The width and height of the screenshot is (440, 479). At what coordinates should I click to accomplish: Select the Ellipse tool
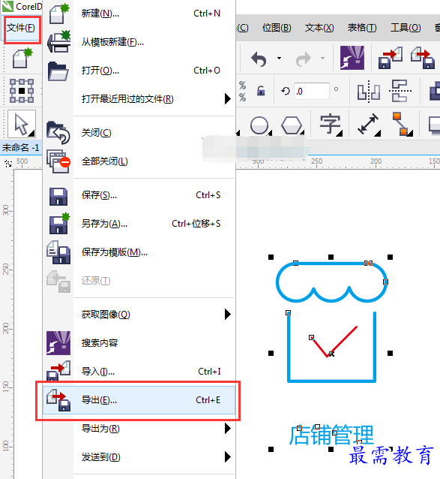click(259, 125)
